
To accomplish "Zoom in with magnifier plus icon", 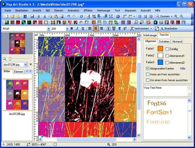I will point(176,16).
